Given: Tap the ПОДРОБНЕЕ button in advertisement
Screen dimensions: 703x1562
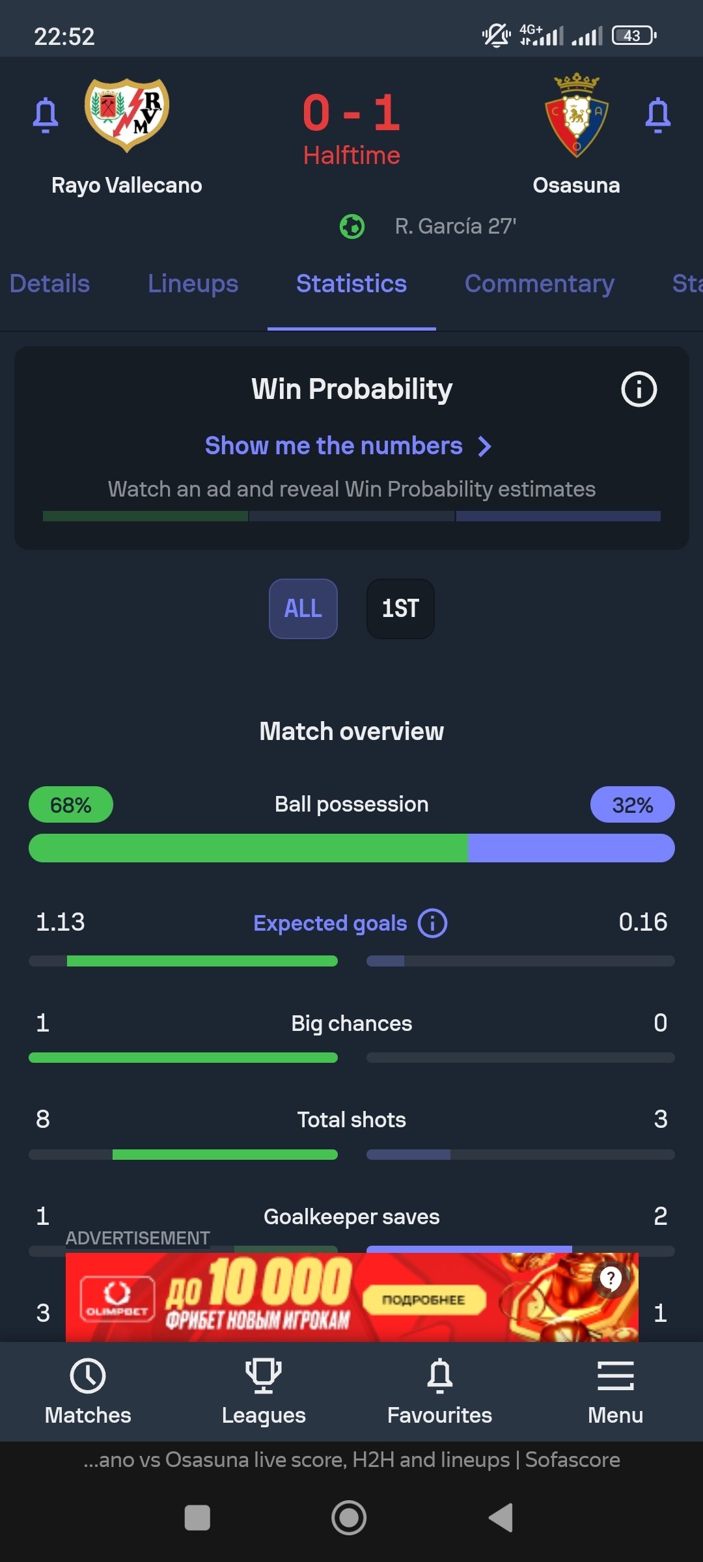Looking at the screenshot, I should [424, 1300].
